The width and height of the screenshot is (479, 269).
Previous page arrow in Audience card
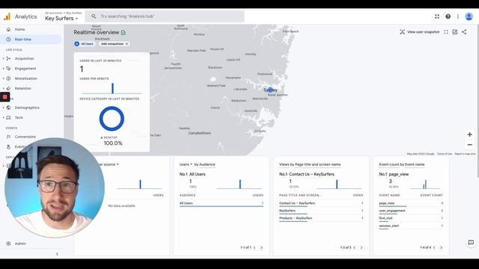254,247
